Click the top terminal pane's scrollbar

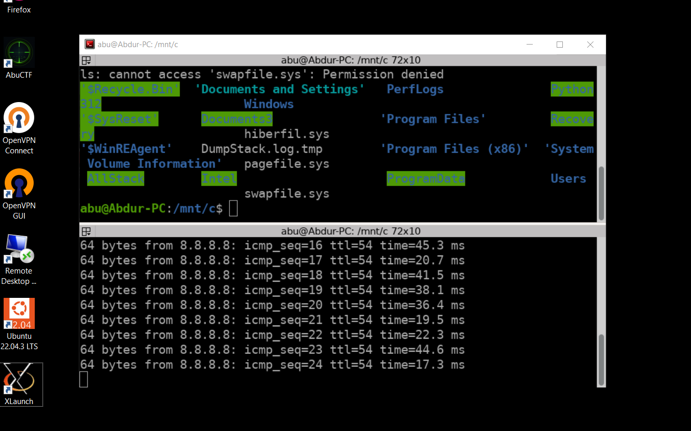click(601, 193)
